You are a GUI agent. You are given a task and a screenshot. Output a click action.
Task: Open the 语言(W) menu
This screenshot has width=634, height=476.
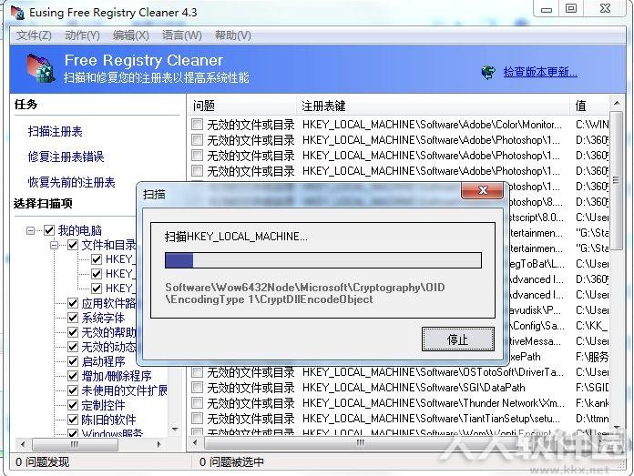click(x=181, y=35)
